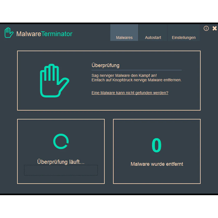Click the 'Überprüfung läuft...' scan button
The height and width of the screenshot is (218, 218).
pyautogui.click(x=61, y=162)
